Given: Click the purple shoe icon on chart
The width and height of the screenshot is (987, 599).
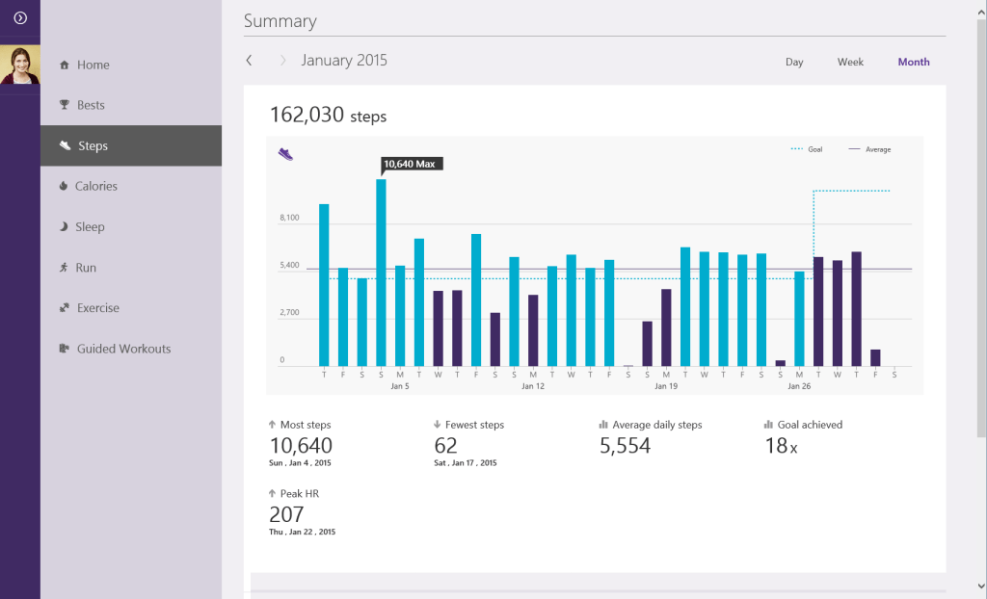Looking at the screenshot, I should (285, 153).
